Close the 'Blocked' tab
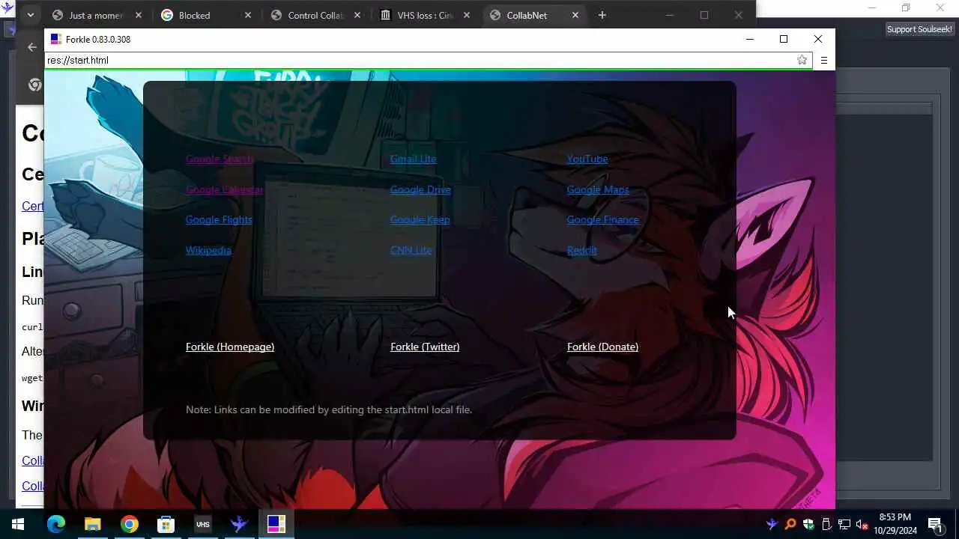The width and height of the screenshot is (959, 539). [x=248, y=15]
